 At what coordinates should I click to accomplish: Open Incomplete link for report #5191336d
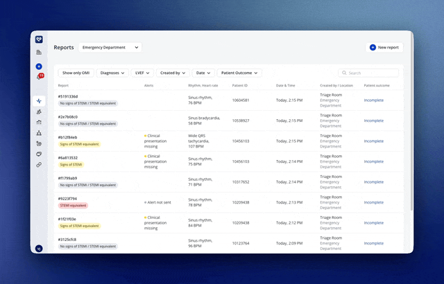click(374, 100)
